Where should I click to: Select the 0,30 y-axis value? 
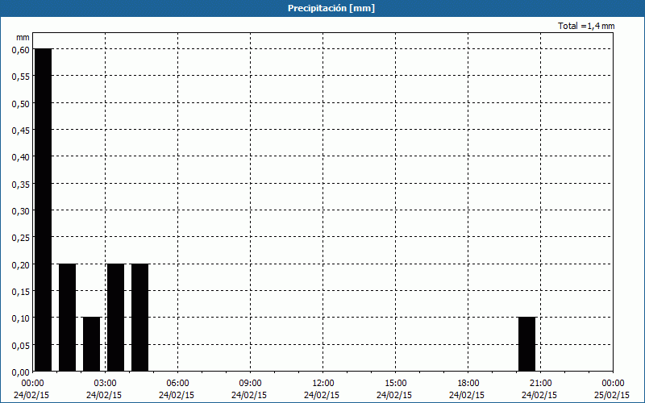click(21, 211)
